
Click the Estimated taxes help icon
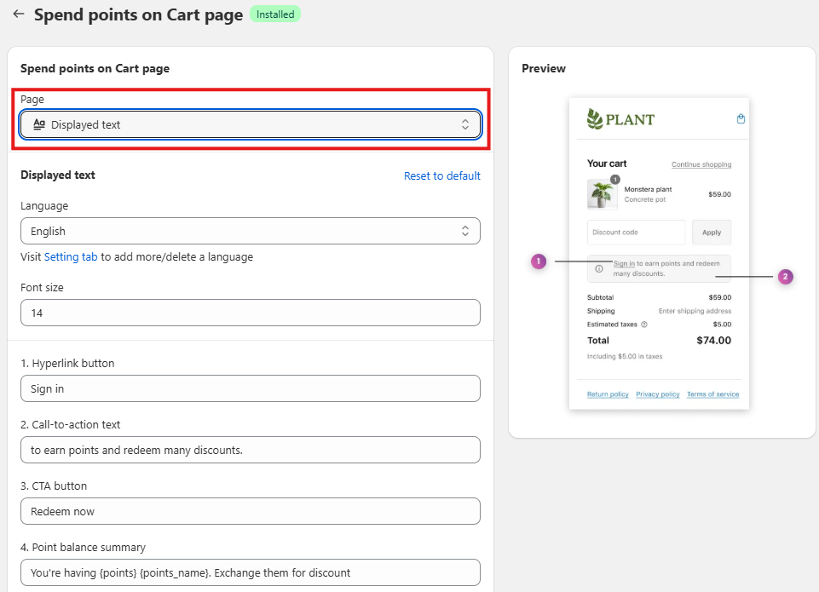(x=643, y=325)
